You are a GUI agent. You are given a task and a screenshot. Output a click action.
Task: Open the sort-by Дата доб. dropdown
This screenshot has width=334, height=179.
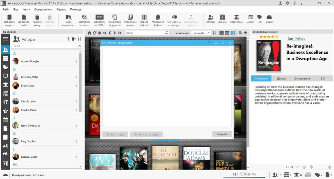pos(201,33)
